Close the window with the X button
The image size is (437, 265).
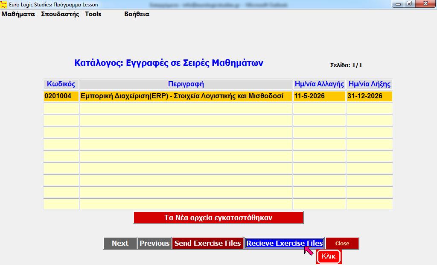coord(425,4)
